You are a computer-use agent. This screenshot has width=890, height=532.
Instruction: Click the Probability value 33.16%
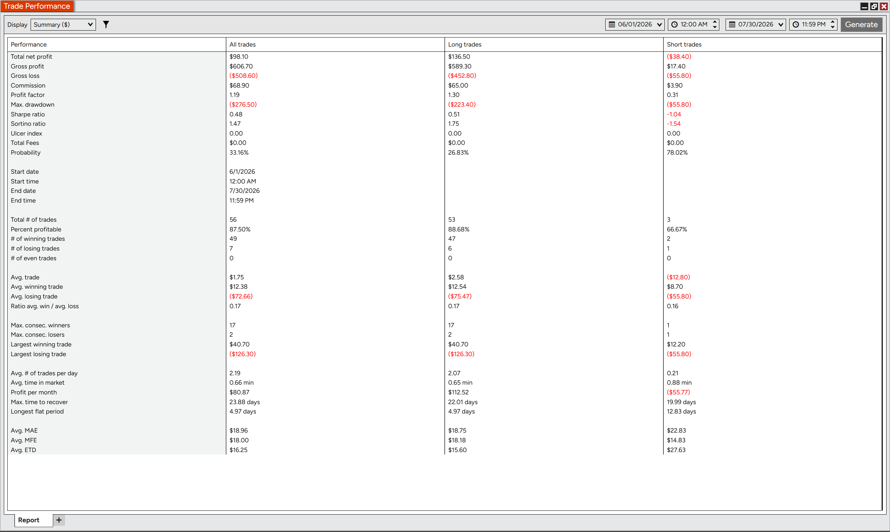[239, 152]
